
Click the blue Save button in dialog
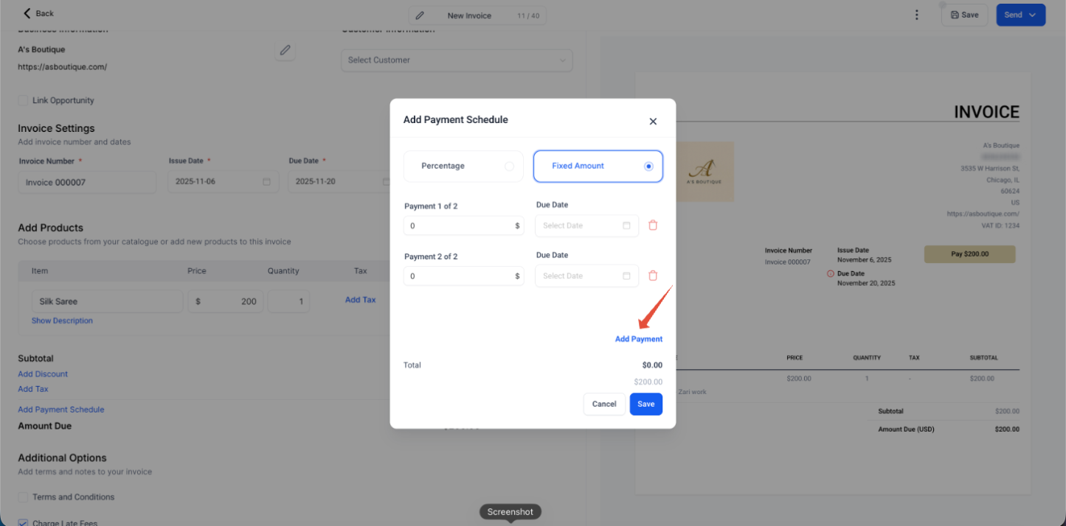coord(646,404)
